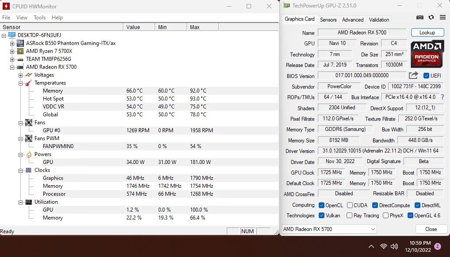Click the TEAM TM8FP6256G drive icon
The image size is (450, 257).
[20, 59]
